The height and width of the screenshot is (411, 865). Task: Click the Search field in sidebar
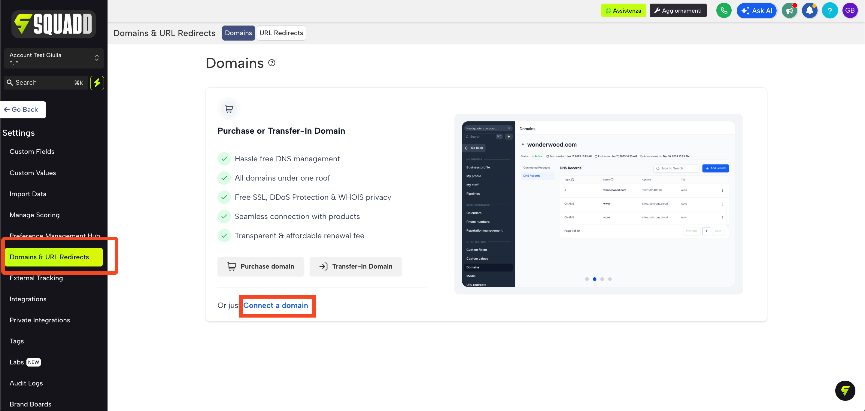[x=46, y=83]
